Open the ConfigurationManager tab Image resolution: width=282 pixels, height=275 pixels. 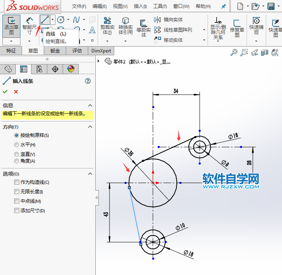[39, 69]
